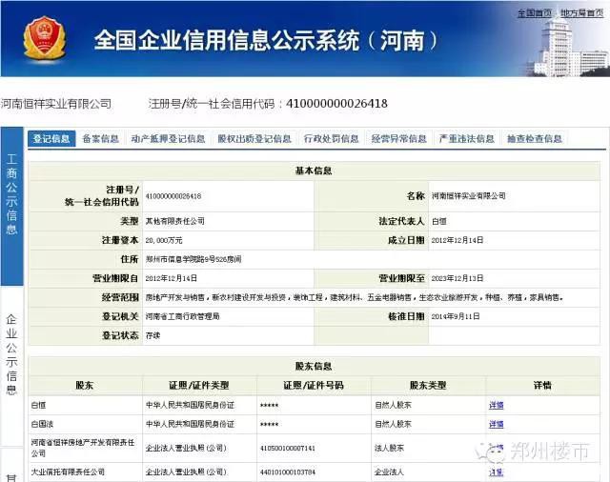Switch to the 备案信息 tab
This screenshot has height=482, width=610.
click(101, 139)
